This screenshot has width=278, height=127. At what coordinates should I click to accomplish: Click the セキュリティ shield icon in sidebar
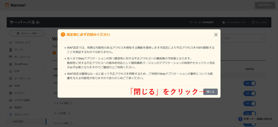[x=11, y=115]
